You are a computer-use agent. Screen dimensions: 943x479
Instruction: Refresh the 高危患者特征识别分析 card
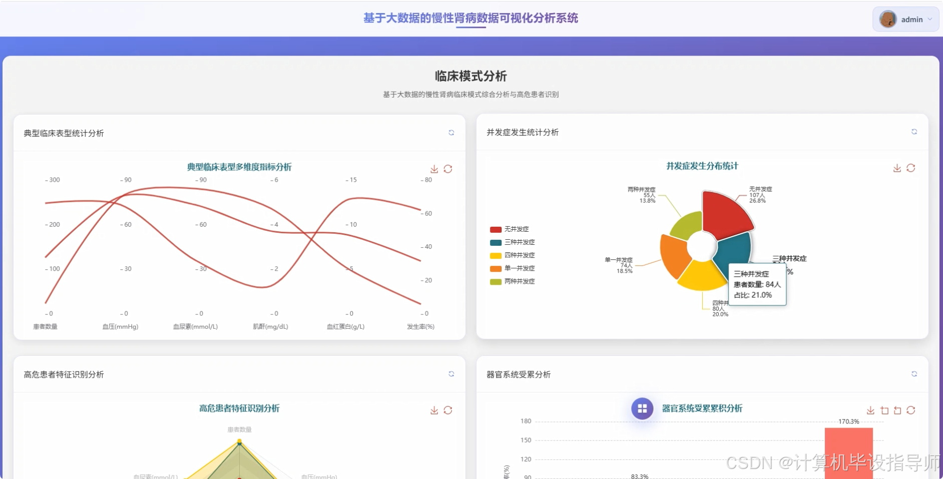[451, 374]
